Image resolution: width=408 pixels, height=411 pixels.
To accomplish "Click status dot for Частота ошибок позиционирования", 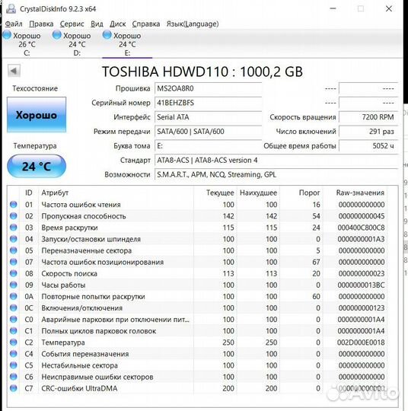I will coord(14,262).
